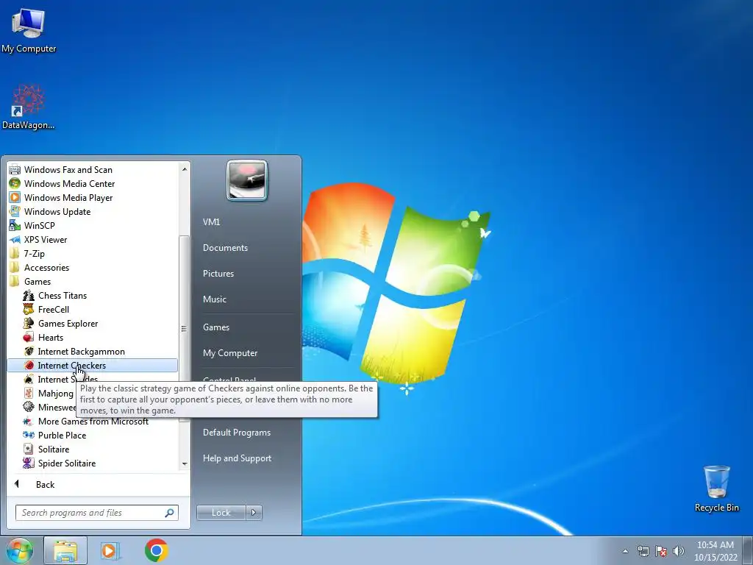Open Games in right Start pane

point(216,327)
